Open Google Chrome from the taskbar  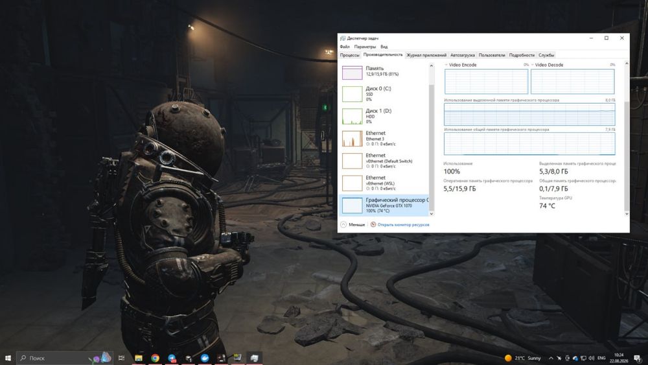coord(155,358)
